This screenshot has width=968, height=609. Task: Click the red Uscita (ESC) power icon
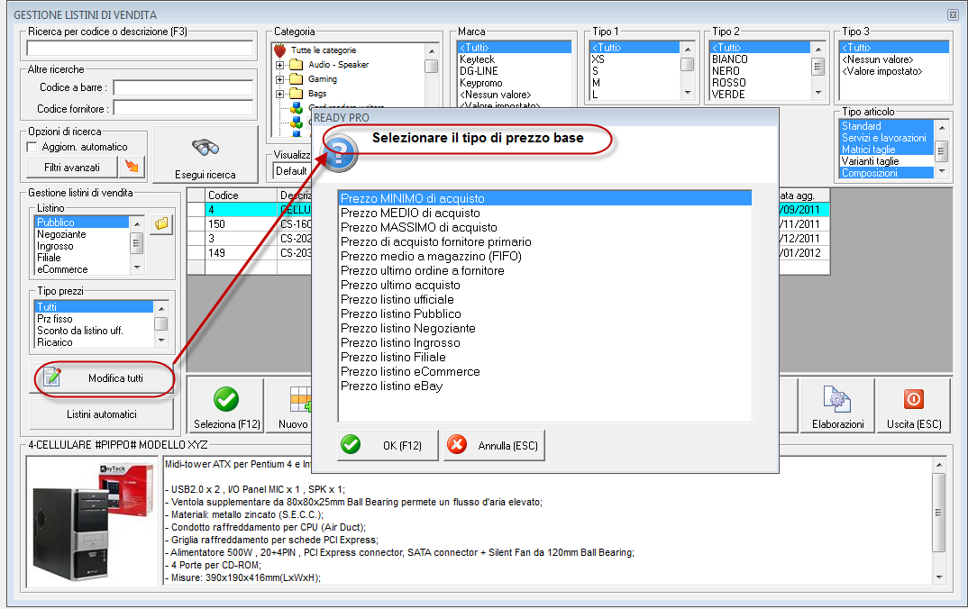coord(914,399)
